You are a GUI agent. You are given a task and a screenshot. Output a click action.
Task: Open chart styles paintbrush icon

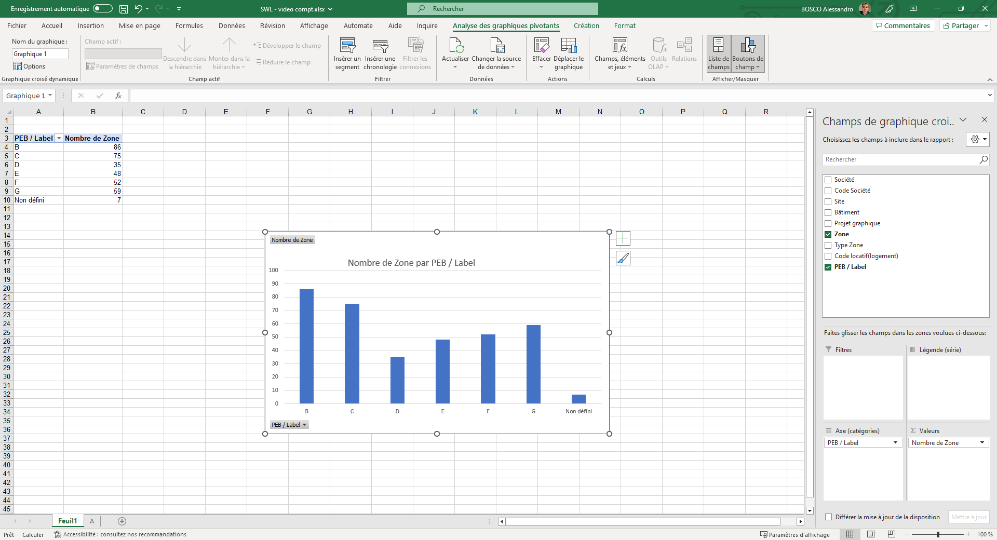click(623, 258)
